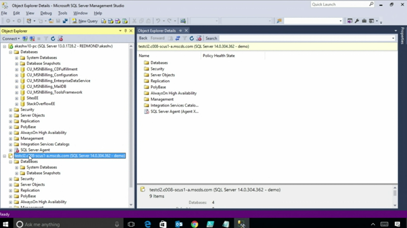Click the Synchronize icon in Details toolbar
Screen dimensions: 407x228
pyautogui.click(x=178, y=38)
